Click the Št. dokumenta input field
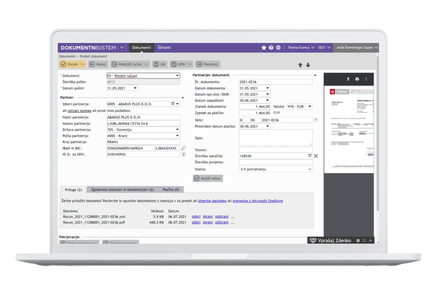This screenshot has height=291, width=439. click(276, 82)
